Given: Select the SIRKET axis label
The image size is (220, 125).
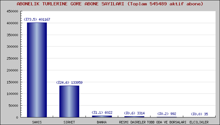Looking at the screenshot, I should (69, 122).
